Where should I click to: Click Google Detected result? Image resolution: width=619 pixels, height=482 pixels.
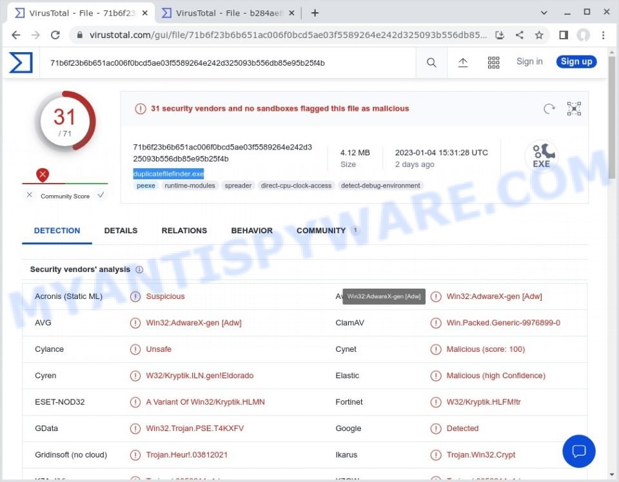click(462, 429)
